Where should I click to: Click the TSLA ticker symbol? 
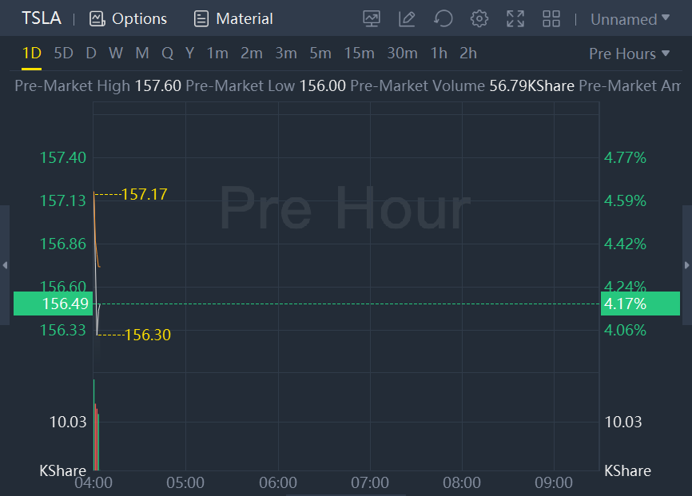41,18
